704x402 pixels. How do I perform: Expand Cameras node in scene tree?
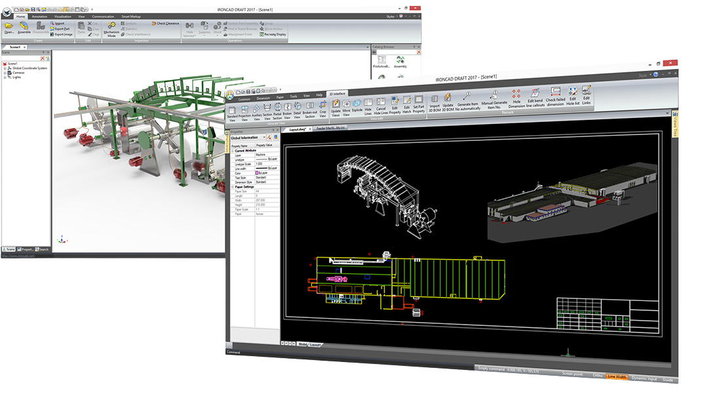tap(5, 73)
